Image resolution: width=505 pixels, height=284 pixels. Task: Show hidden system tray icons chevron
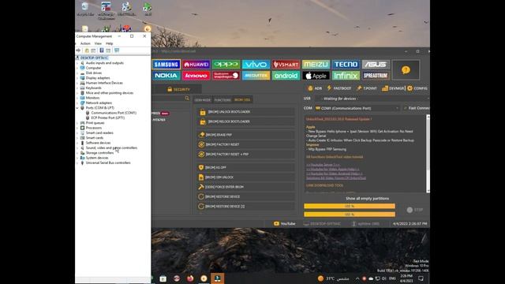click(357, 278)
